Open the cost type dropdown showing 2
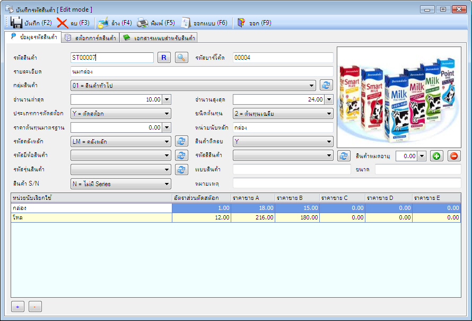This screenshot has width=472, height=321. [x=329, y=113]
